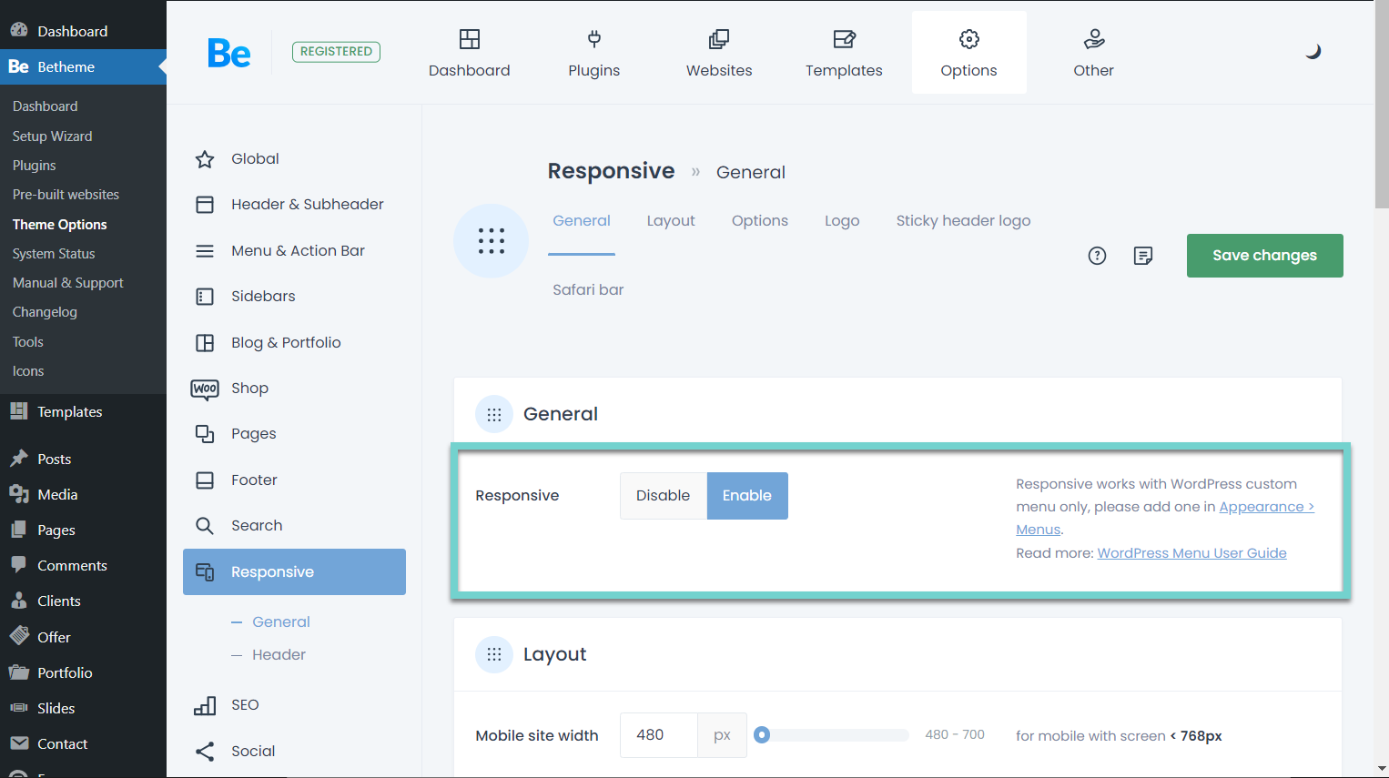Open the Betheme menu in WordPress sidebar
This screenshot has height=778, width=1389.
83,67
